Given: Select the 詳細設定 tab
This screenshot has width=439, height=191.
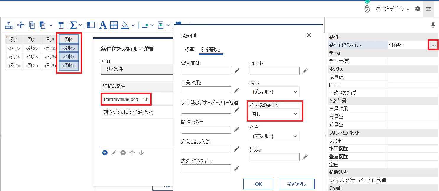Looking at the screenshot, I should point(211,50).
